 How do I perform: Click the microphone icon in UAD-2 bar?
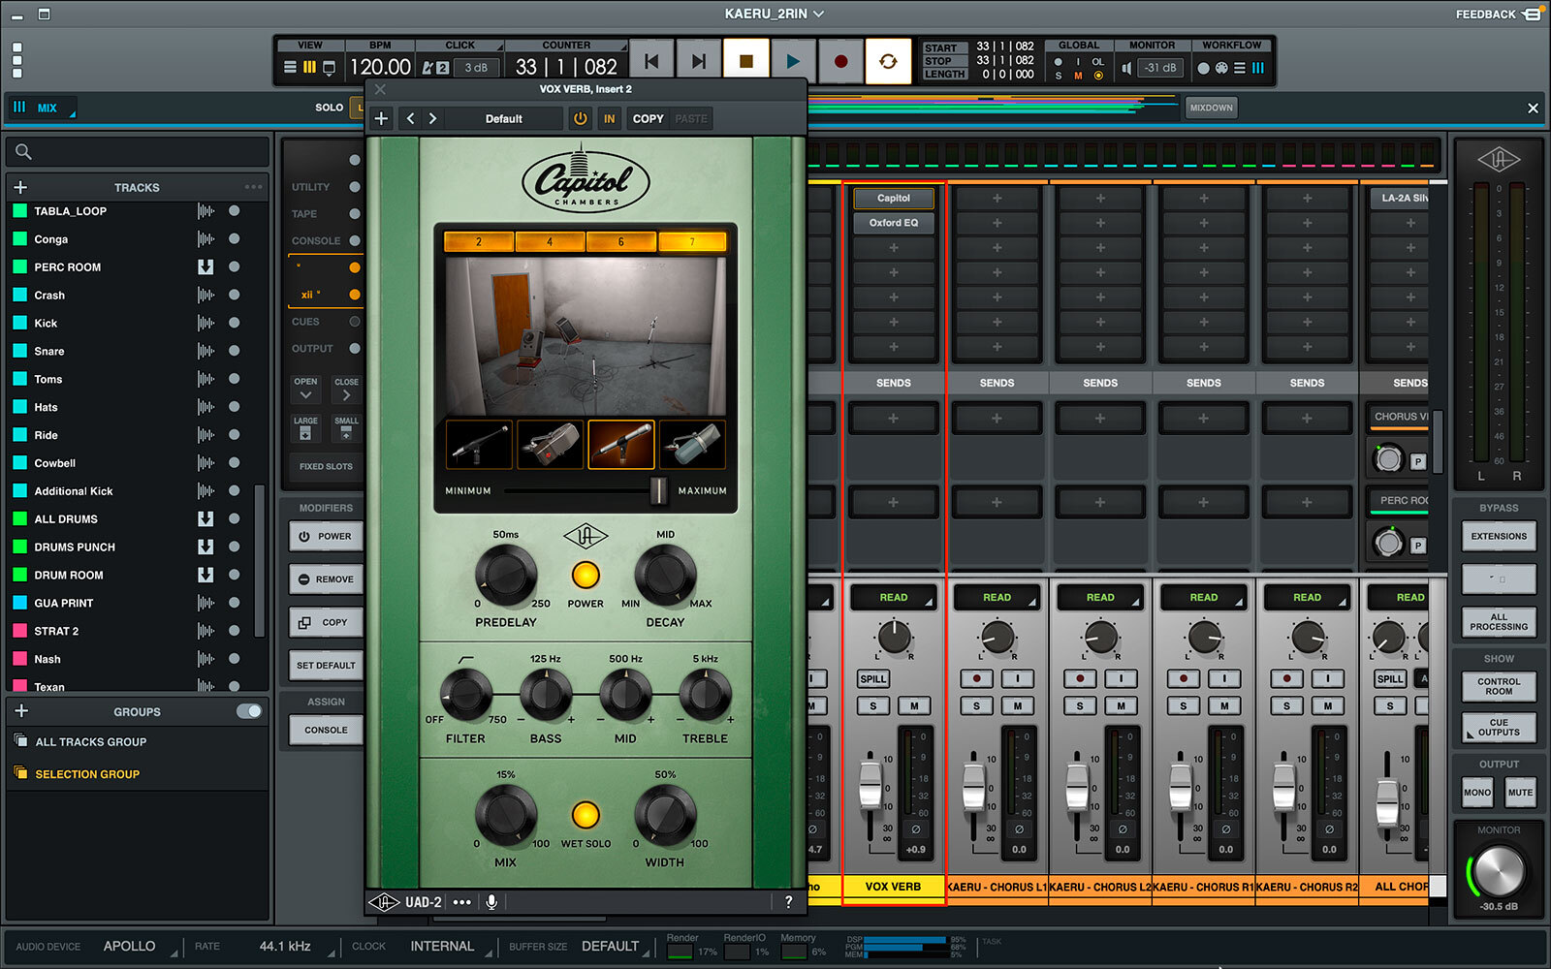(491, 902)
